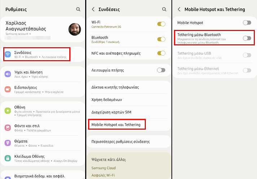Open Οθόνη settings

click(x=43, y=111)
